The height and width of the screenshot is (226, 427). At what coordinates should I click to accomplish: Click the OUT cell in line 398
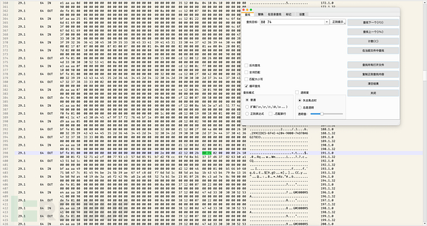point(50,153)
